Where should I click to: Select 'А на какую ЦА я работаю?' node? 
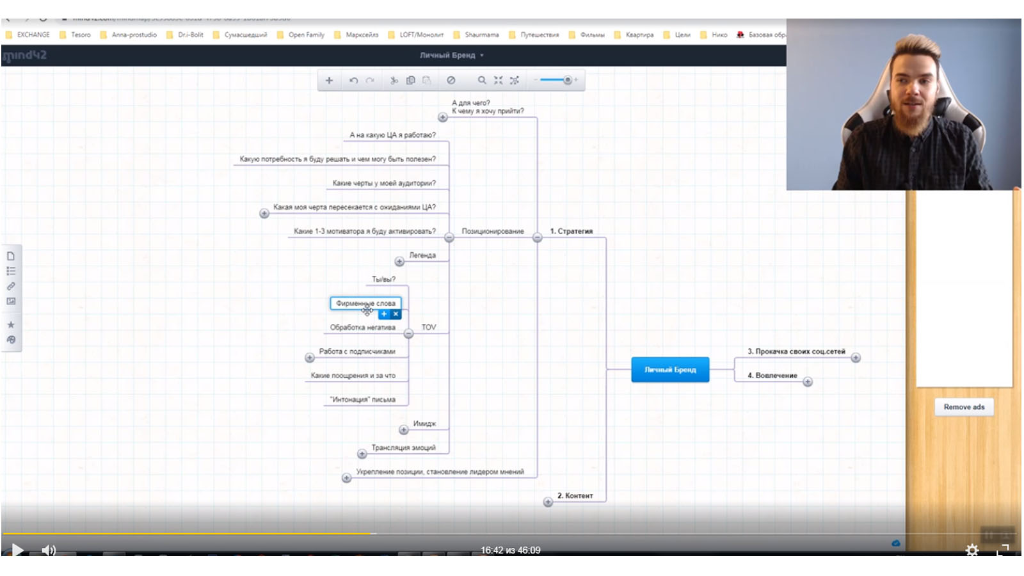393,135
